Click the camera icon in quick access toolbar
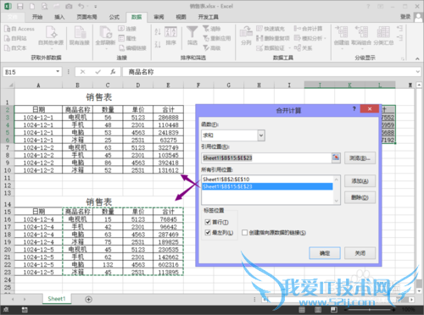 (69, 6)
